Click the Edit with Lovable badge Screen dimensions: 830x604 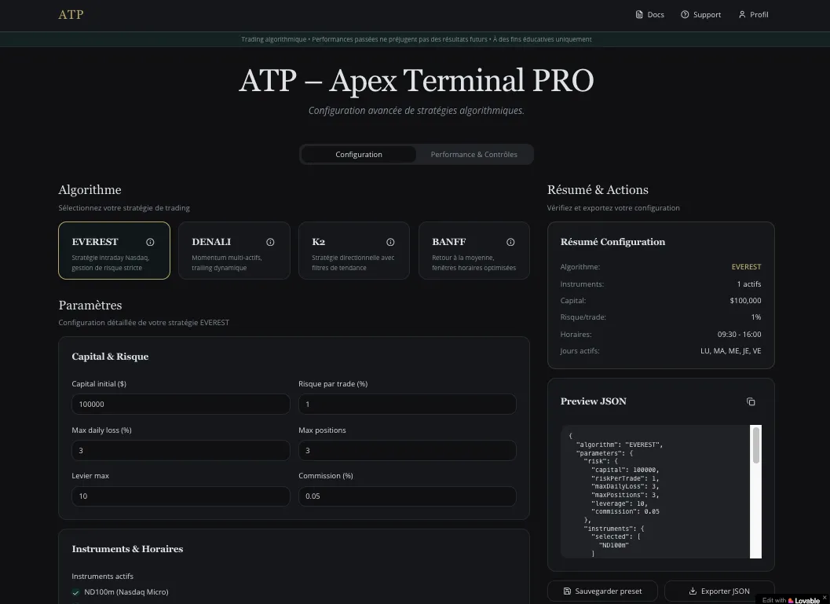coord(791,600)
